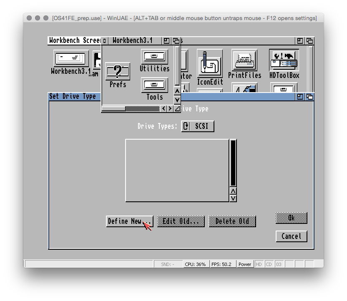This screenshot has height=301, width=347.
Task: Click the Tools window depth gadget in the top-right
Action: [x=309, y=41]
